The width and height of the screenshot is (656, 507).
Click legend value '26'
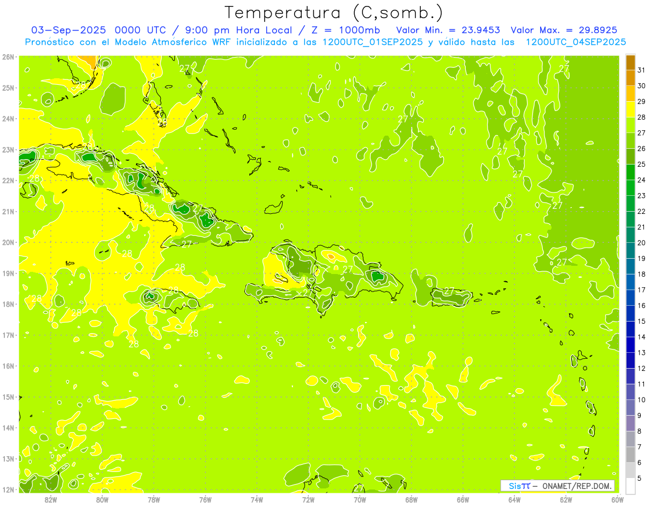pyautogui.click(x=642, y=148)
